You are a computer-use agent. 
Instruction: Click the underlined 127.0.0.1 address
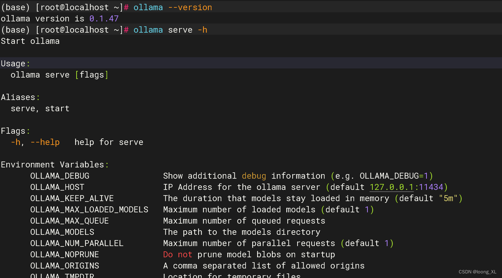(392, 187)
